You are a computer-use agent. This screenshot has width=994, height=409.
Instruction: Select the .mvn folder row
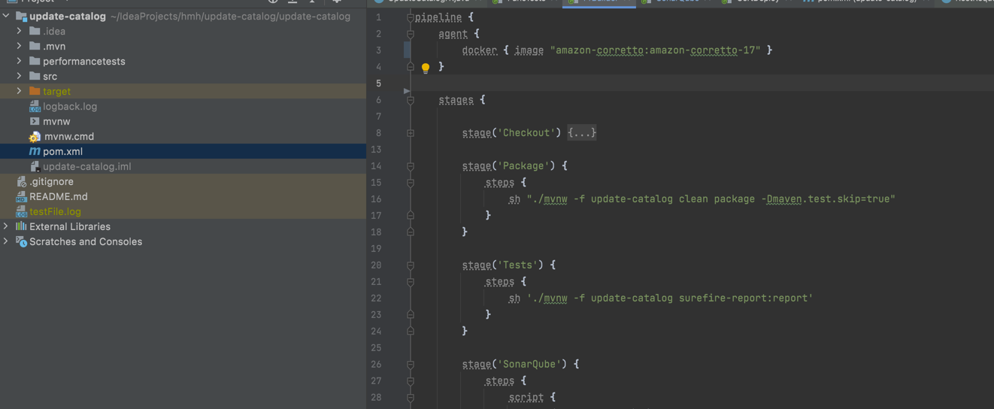point(183,46)
